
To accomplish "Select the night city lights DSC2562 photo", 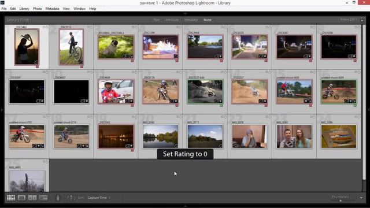I will coord(116,136).
